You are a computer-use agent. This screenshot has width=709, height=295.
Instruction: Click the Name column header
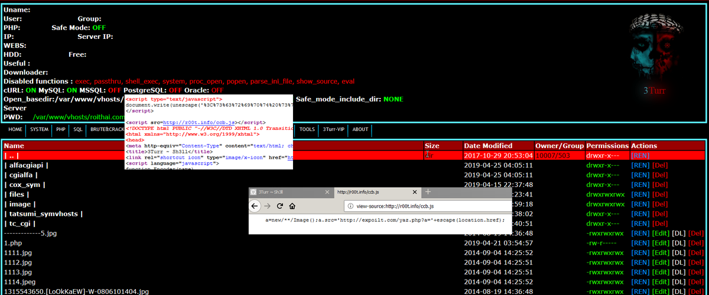tap(14, 146)
